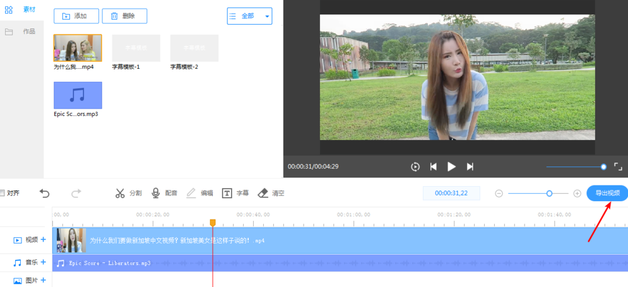Click the undo arrow icon

tap(45, 193)
